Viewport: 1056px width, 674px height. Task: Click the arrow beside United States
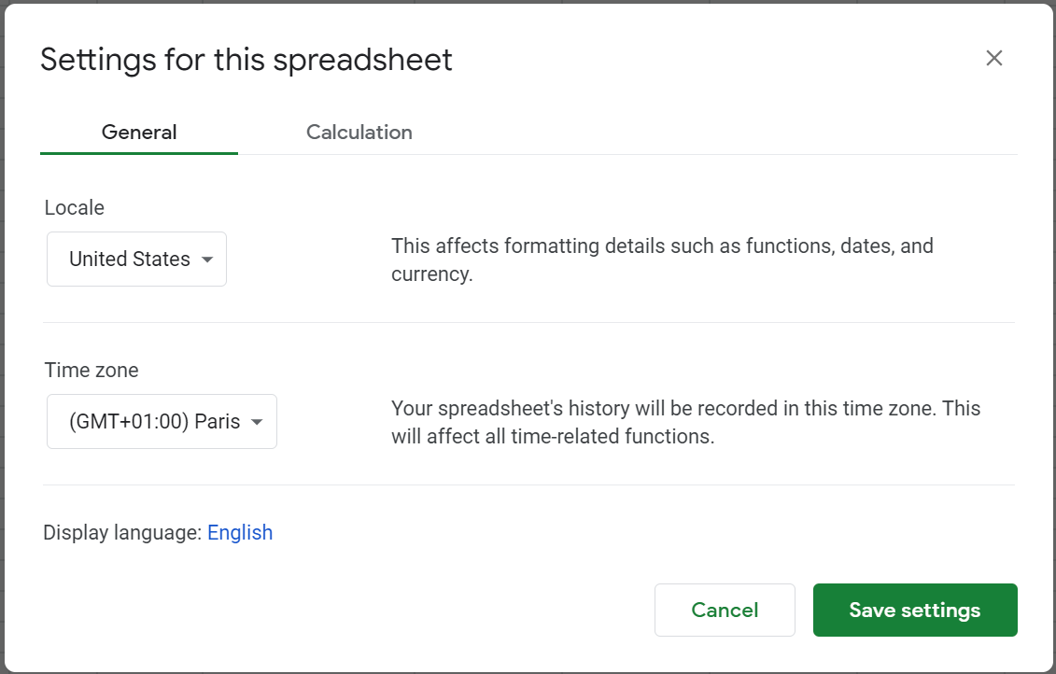pos(207,260)
